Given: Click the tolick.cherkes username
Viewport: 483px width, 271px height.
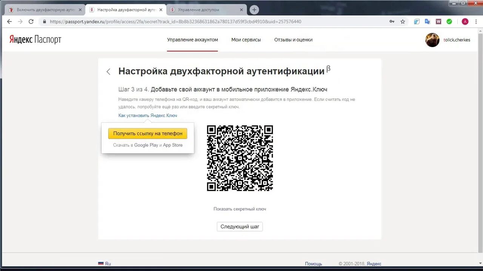Looking at the screenshot, I should (x=457, y=40).
